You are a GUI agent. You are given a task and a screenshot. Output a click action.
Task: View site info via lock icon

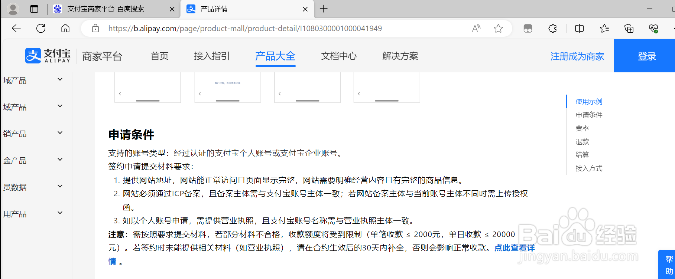pos(95,29)
